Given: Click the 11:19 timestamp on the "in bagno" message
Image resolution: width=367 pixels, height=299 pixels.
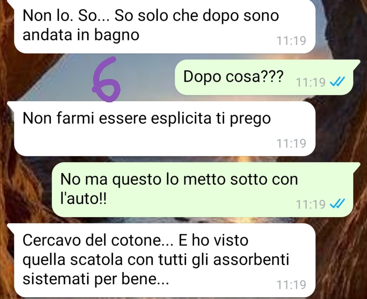Looking at the screenshot, I should (292, 41).
